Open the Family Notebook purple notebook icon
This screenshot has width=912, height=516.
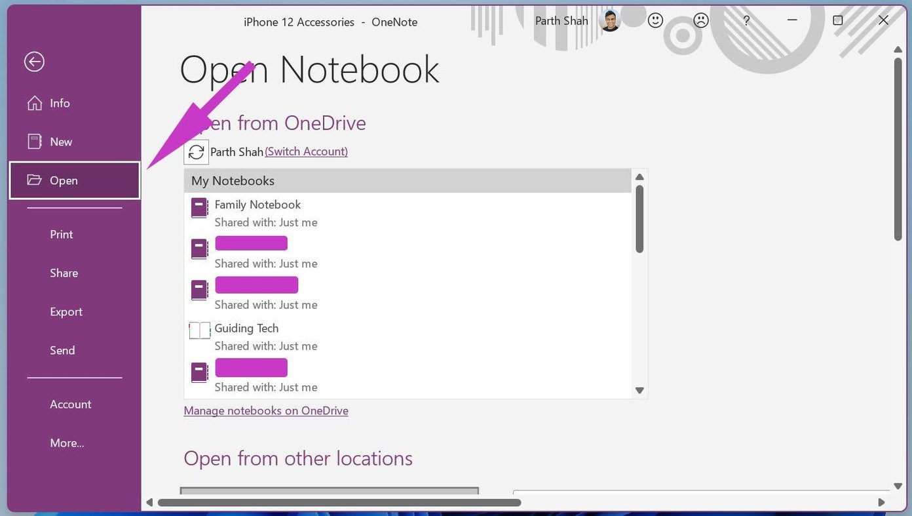click(199, 207)
